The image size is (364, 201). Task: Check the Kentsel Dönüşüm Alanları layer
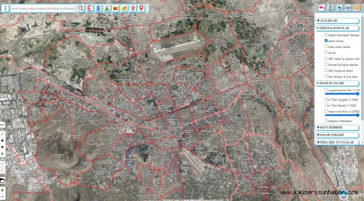(x=326, y=64)
